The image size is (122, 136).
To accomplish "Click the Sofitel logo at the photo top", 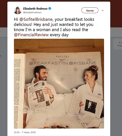I will (x=63, y=57).
